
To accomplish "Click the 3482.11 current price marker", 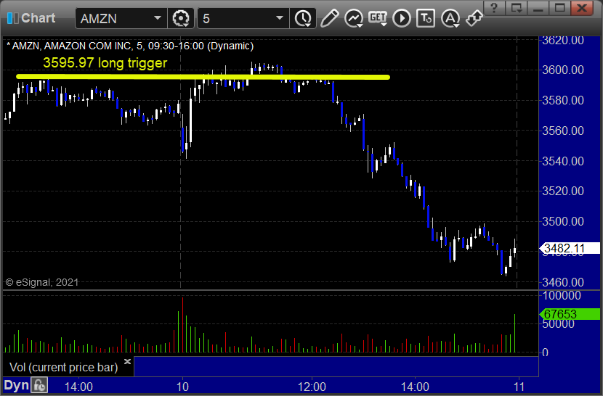I will click(570, 248).
